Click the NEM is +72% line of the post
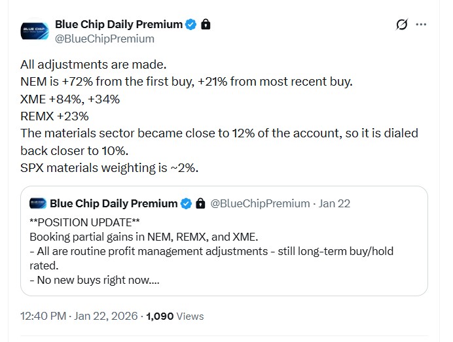Image resolution: width=453 pixels, height=342 pixels. coord(187,82)
